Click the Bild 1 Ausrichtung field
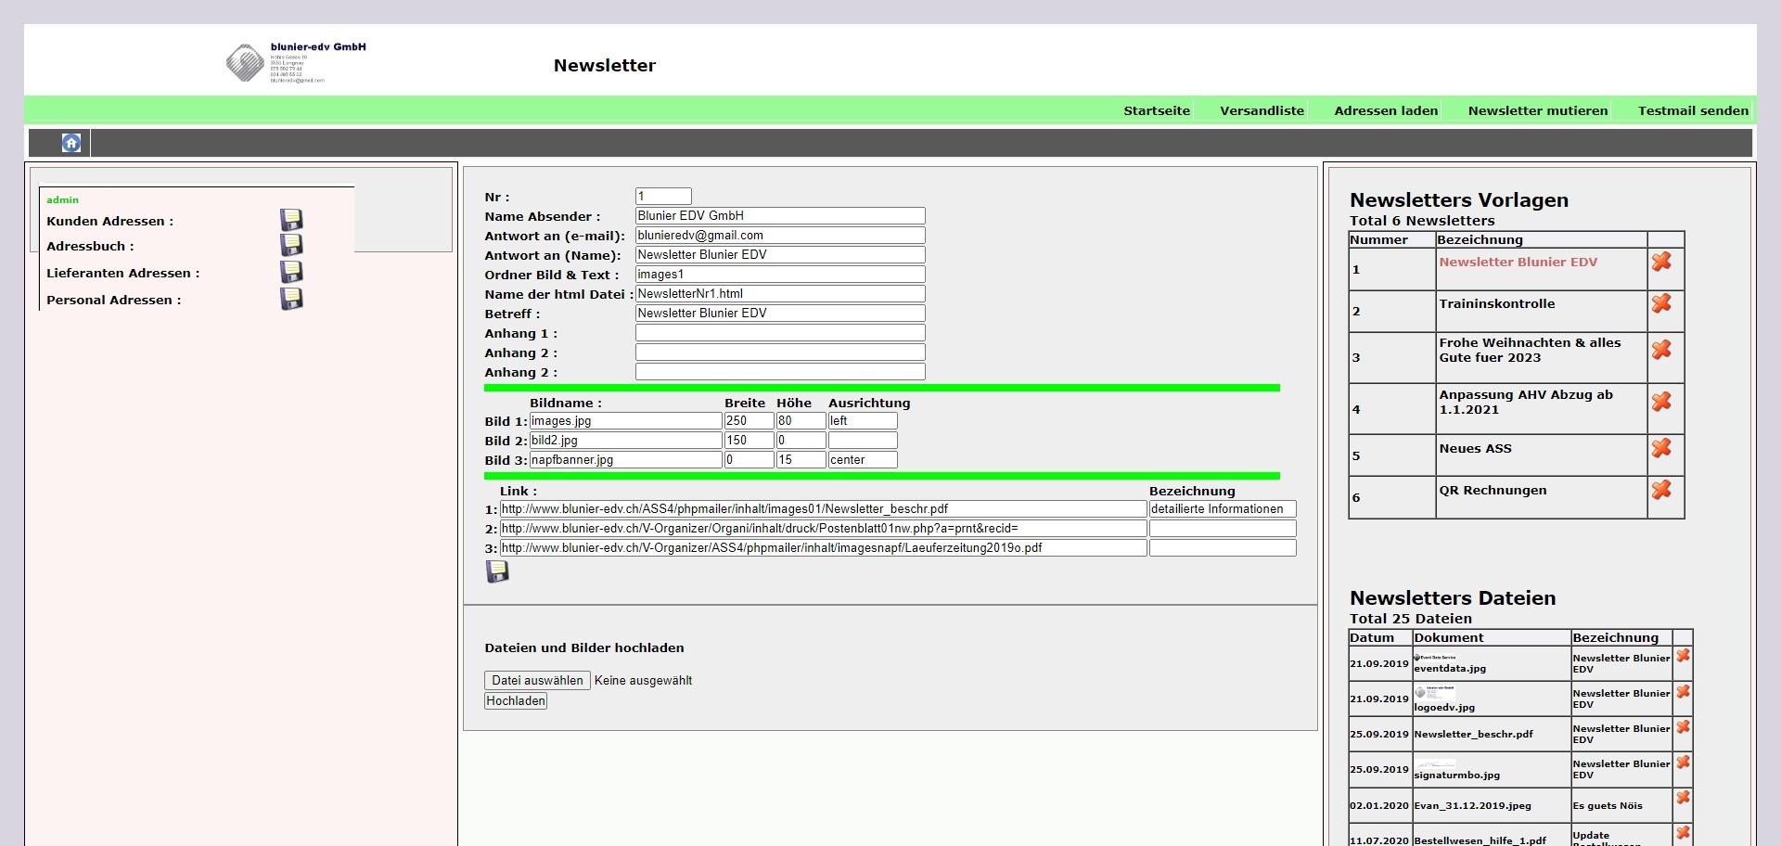 tap(862, 421)
